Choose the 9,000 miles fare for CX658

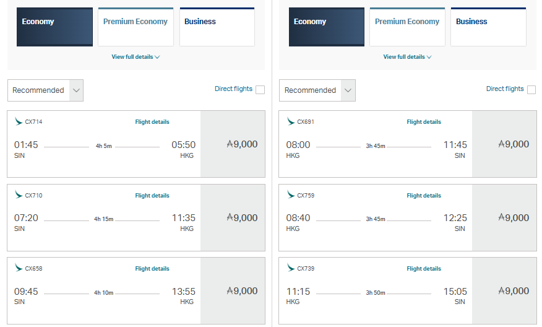[x=233, y=290]
